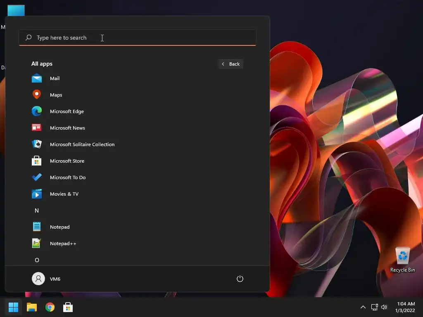Click the network icon in system tray
The image size is (423, 317).
[374, 307]
